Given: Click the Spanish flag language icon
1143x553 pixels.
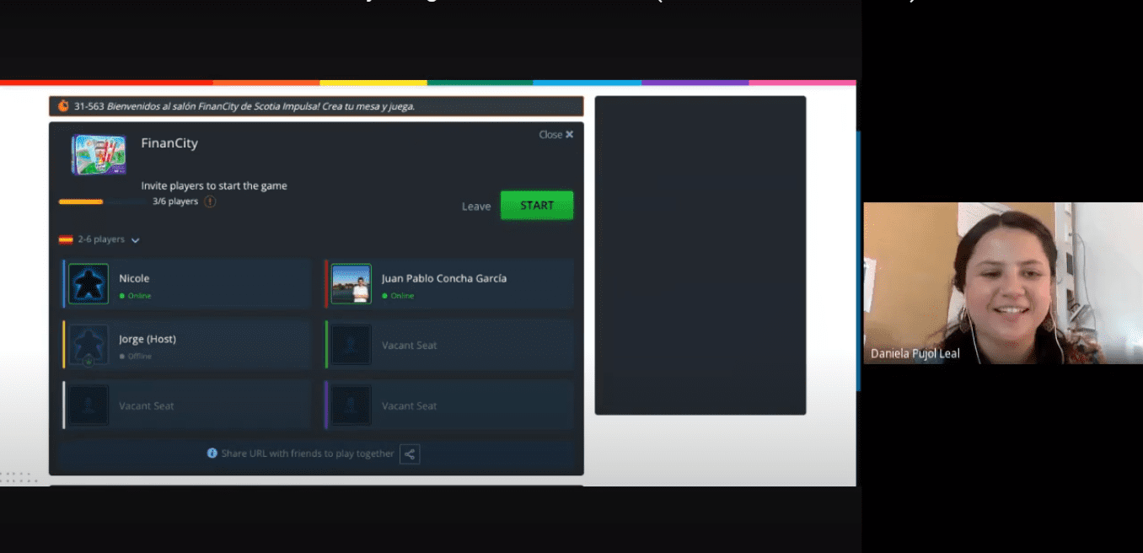Looking at the screenshot, I should (66, 239).
